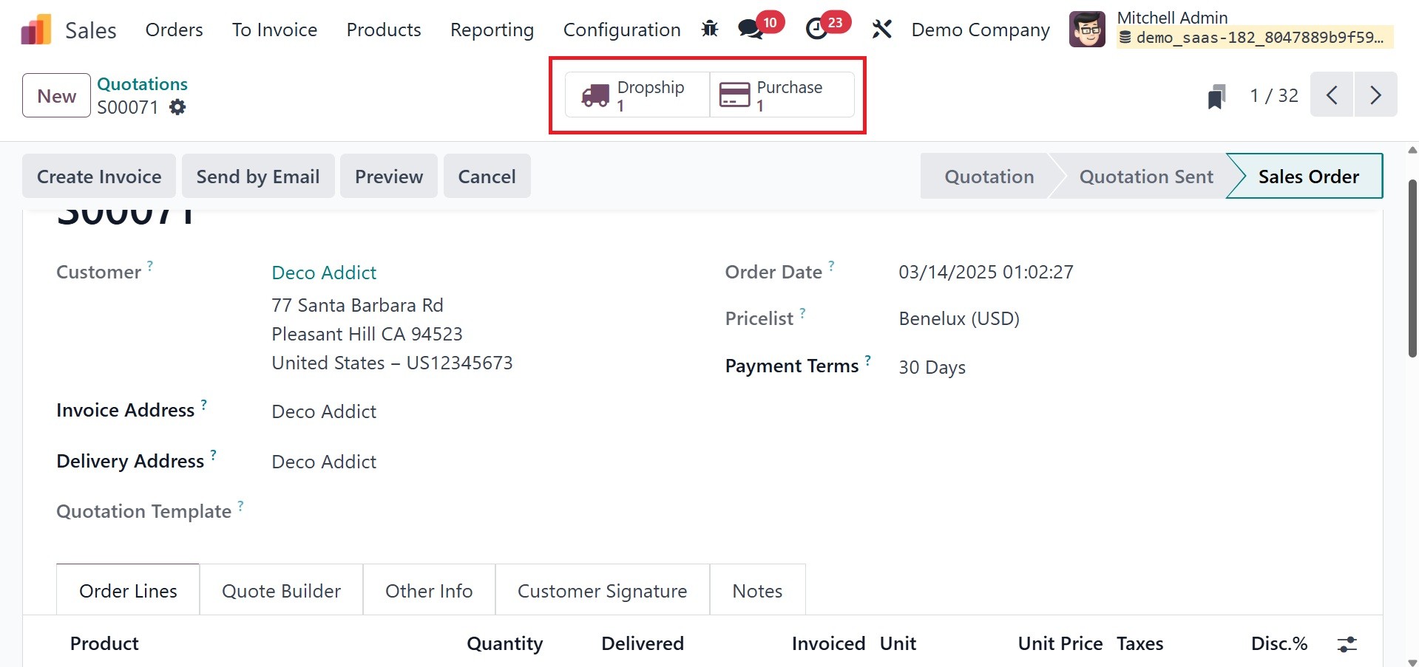The height and width of the screenshot is (667, 1419).
Task: Click the wrench and screwdriver tools icon
Action: tap(881, 30)
